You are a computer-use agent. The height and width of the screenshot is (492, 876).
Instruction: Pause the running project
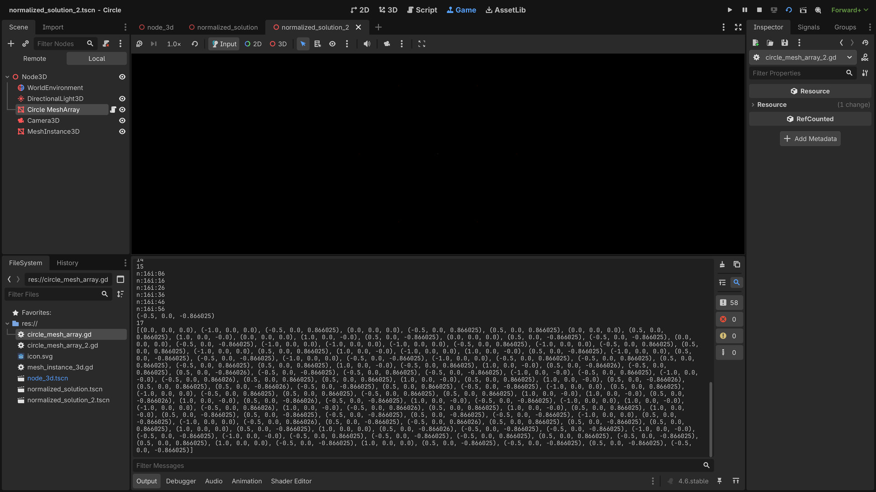click(745, 10)
